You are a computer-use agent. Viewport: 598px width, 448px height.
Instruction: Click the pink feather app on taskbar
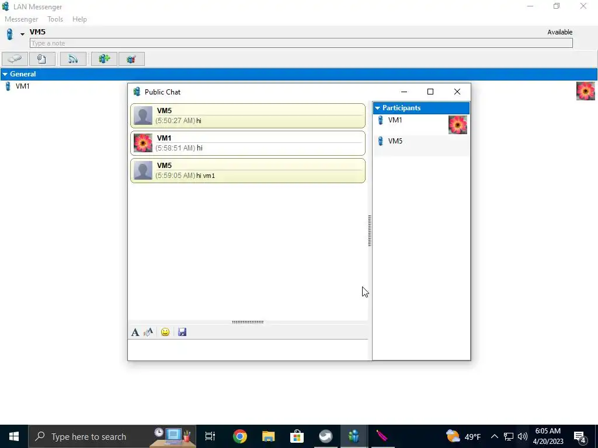pyautogui.click(x=382, y=436)
